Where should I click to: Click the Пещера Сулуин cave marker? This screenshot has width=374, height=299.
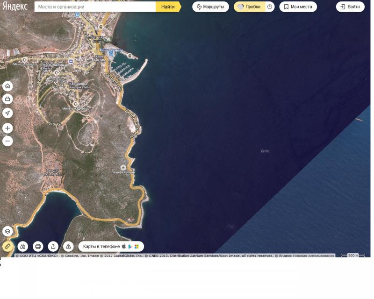123,167
